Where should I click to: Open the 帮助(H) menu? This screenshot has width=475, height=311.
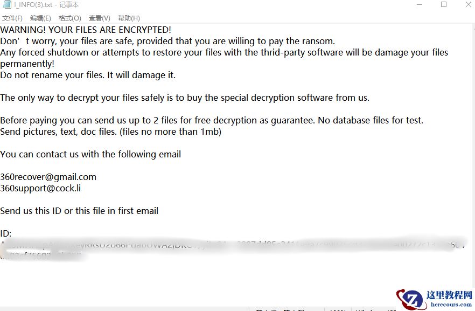tap(129, 18)
